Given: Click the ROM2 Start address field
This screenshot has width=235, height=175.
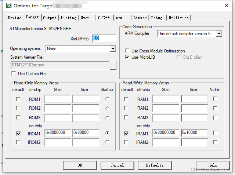Looking at the screenshot, I should pos(58,108).
